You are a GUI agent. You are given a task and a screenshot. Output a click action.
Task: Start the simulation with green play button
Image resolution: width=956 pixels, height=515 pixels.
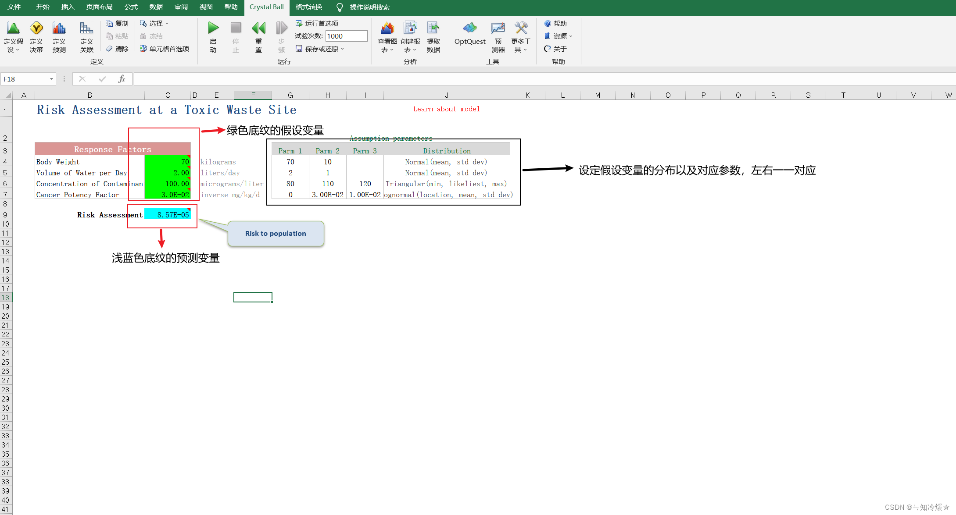[213, 28]
